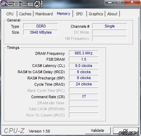
Task: Click the empty Bank Cycle Time field
Action: (84, 90)
